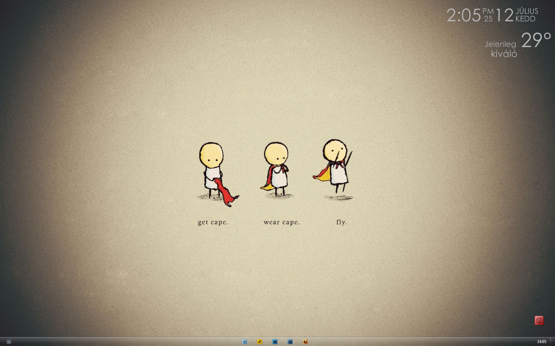Click the date number 12 widget
The image size is (555, 346).
(504, 15)
